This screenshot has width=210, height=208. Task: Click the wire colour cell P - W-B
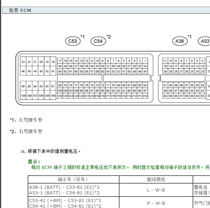[x=156, y=203]
